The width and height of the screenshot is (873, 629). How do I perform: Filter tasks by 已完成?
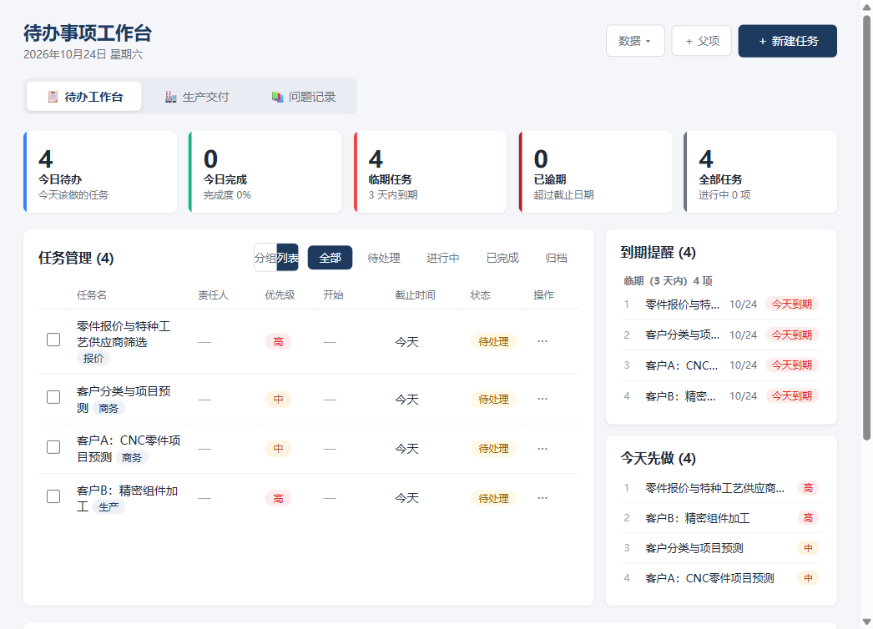point(502,258)
